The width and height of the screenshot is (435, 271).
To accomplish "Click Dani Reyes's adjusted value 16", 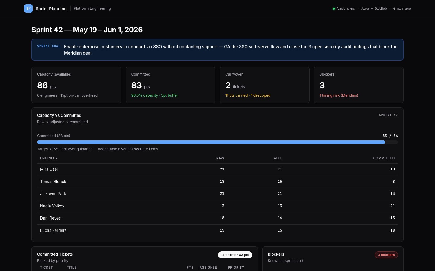I will pos(280,218).
